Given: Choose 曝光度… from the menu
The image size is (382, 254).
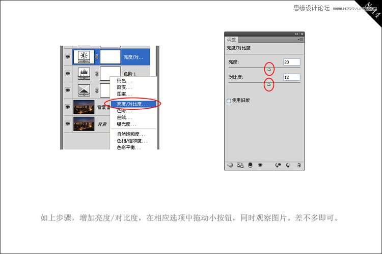Looking at the screenshot, I should (133, 124).
